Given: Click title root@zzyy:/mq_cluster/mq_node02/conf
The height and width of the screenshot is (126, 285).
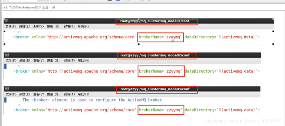Looking at the screenshot, I should coord(155,55).
